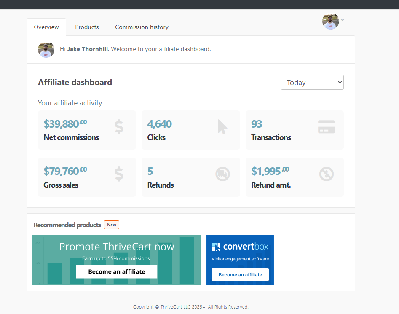Follow the ThriveCart LLC footer link
This screenshot has width=399, height=314.
click(184, 307)
